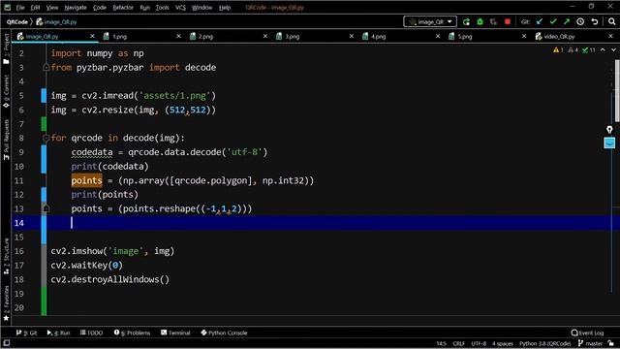Image resolution: width=620 pixels, height=349 pixels.
Task: Open Structure tool window sidebar
Action: point(6,256)
